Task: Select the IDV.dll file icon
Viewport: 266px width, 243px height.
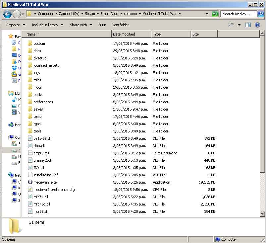Action: [30, 168]
